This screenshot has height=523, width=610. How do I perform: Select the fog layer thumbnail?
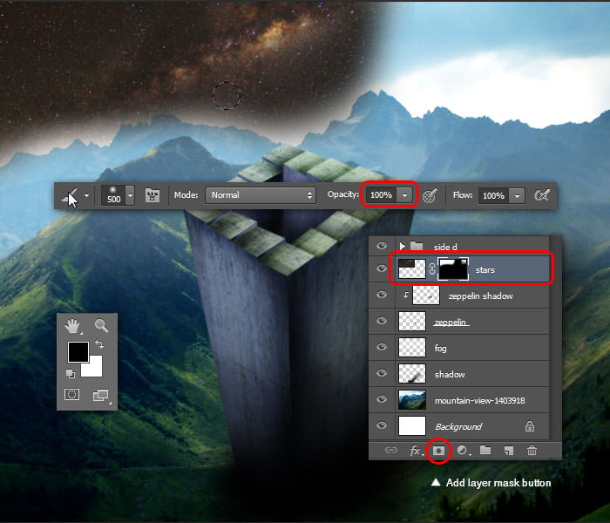pyautogui.click(x=412, y=348)
